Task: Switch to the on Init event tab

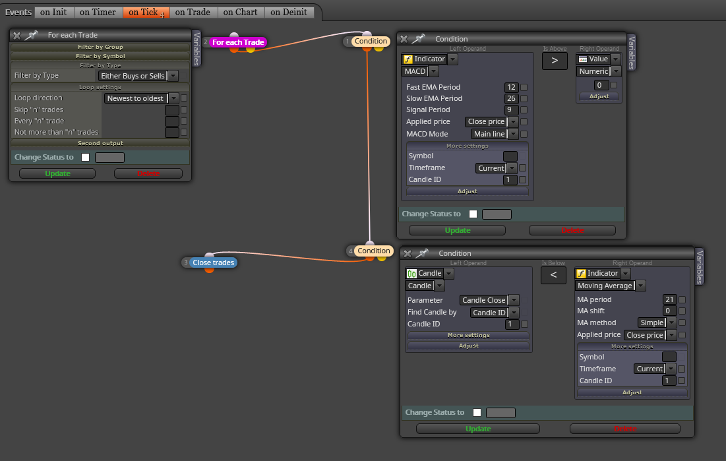Action: point(53,13)
